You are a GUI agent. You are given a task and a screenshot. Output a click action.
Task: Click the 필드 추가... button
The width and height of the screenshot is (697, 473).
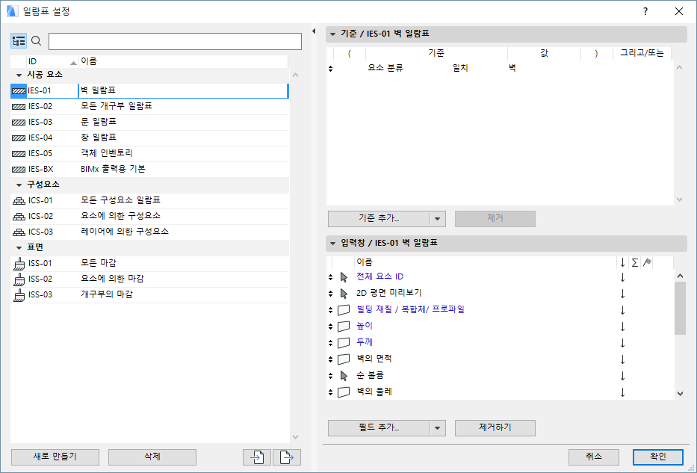point(379,428)
